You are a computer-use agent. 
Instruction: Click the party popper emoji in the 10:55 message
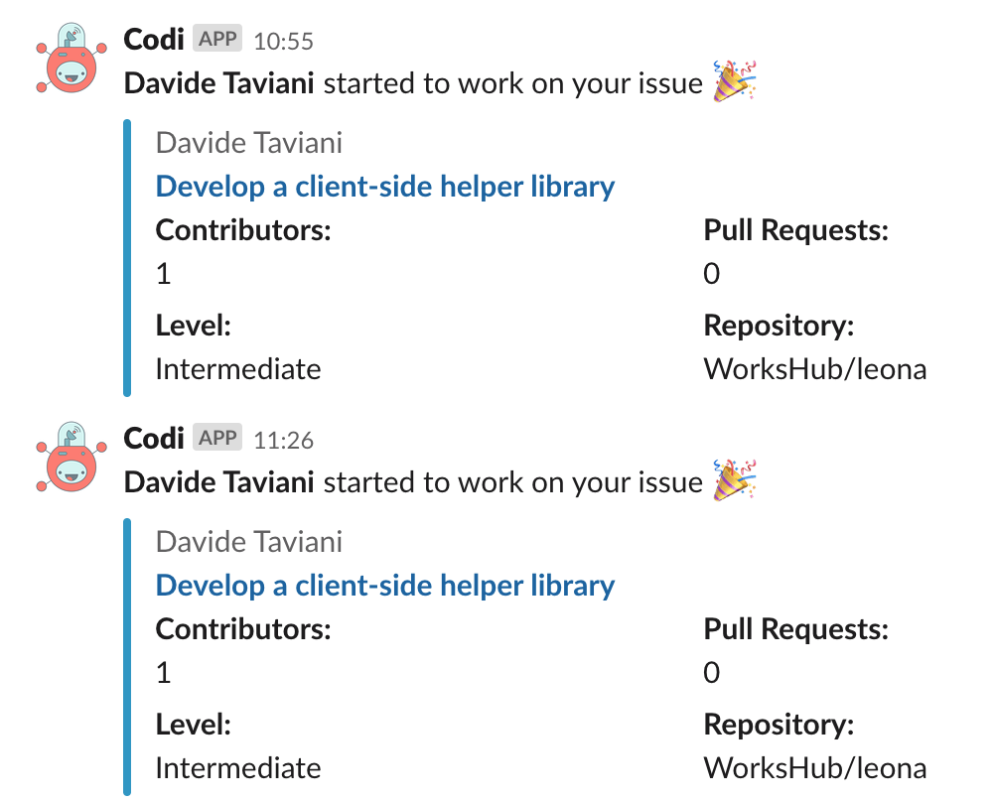pyautogui.click(x=735, y=81)
